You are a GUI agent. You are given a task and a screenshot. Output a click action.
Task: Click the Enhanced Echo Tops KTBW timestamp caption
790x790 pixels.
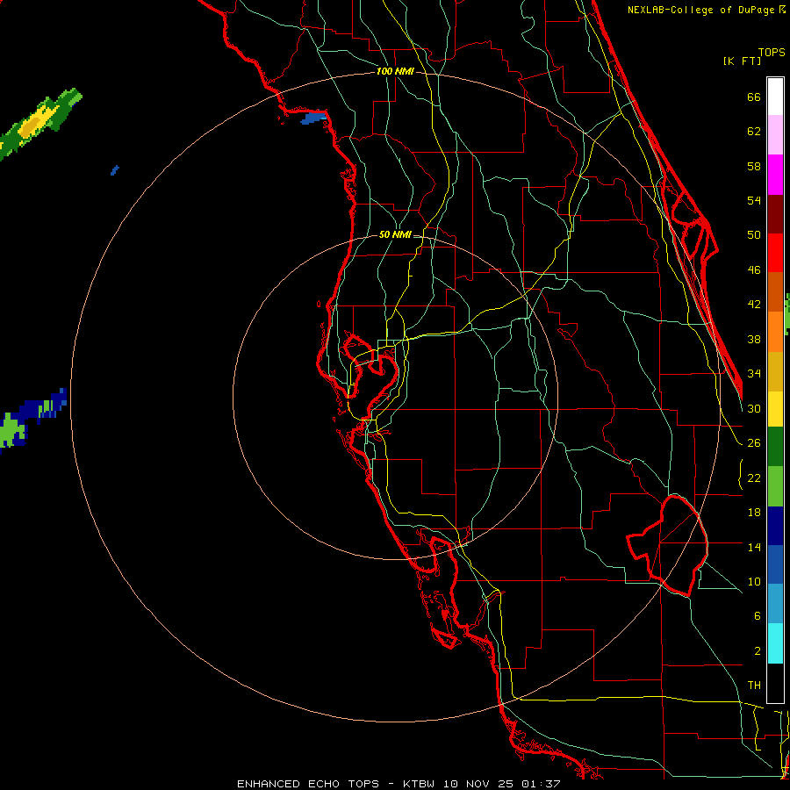399,784
